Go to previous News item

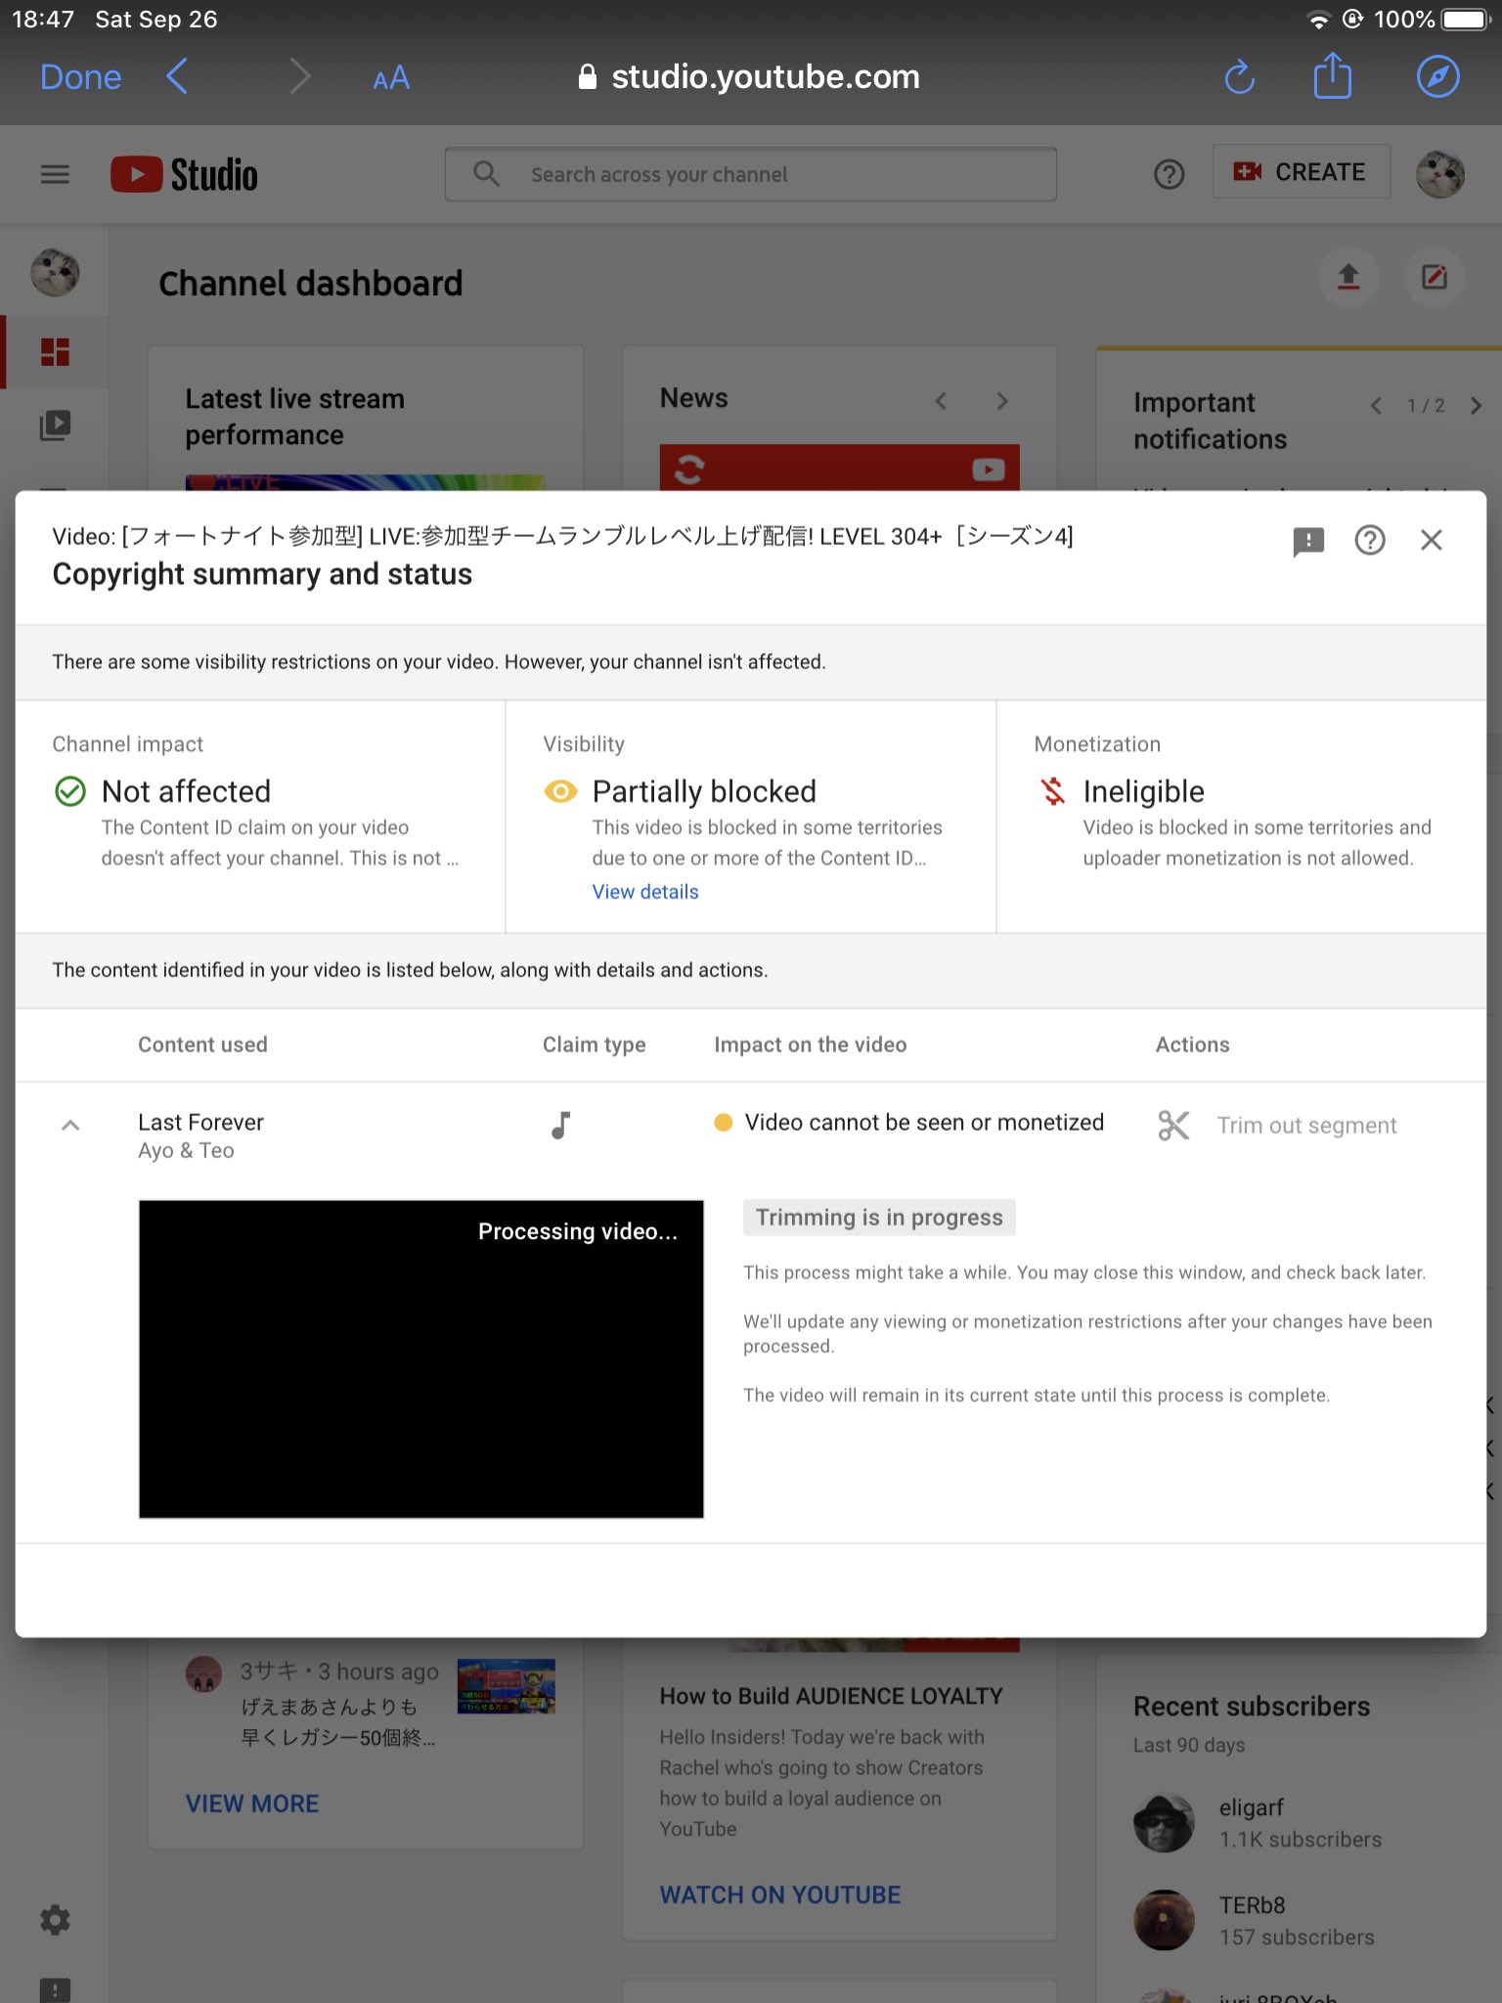941,401
